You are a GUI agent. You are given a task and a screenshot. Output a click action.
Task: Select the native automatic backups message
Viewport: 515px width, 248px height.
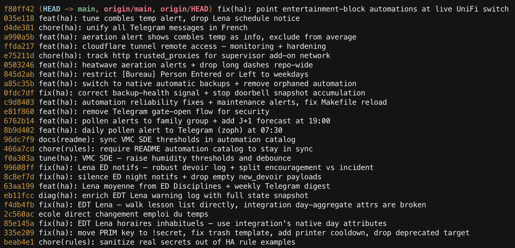coord(197,84)
